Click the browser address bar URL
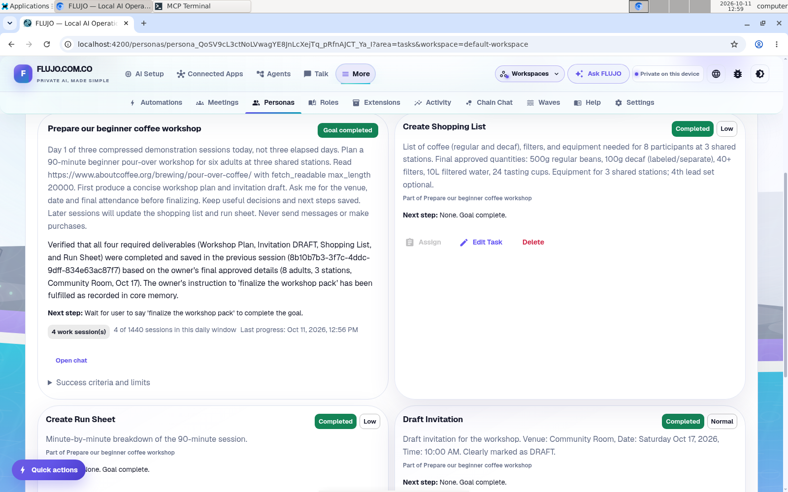This screenshot has height=492, width=788. pyautogui.click(x=303, y=44)
